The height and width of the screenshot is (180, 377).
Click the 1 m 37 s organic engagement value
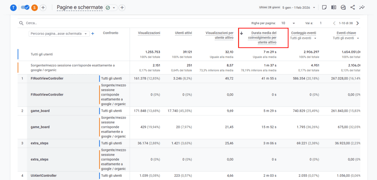click(x=270, y=65)
